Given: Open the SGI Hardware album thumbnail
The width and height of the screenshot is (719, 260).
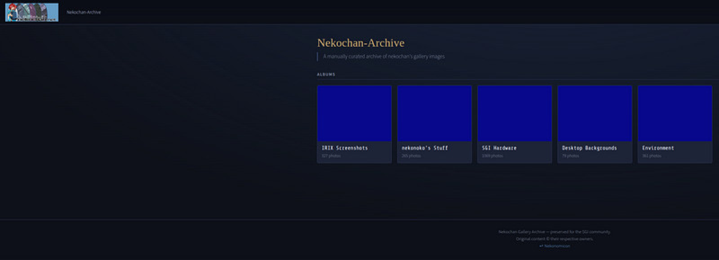Looking at the screenshot, I should tap(515, 113).
